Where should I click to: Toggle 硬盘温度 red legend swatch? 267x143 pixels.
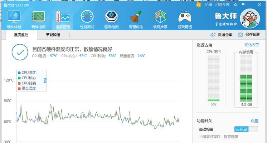tap(19, 89)
